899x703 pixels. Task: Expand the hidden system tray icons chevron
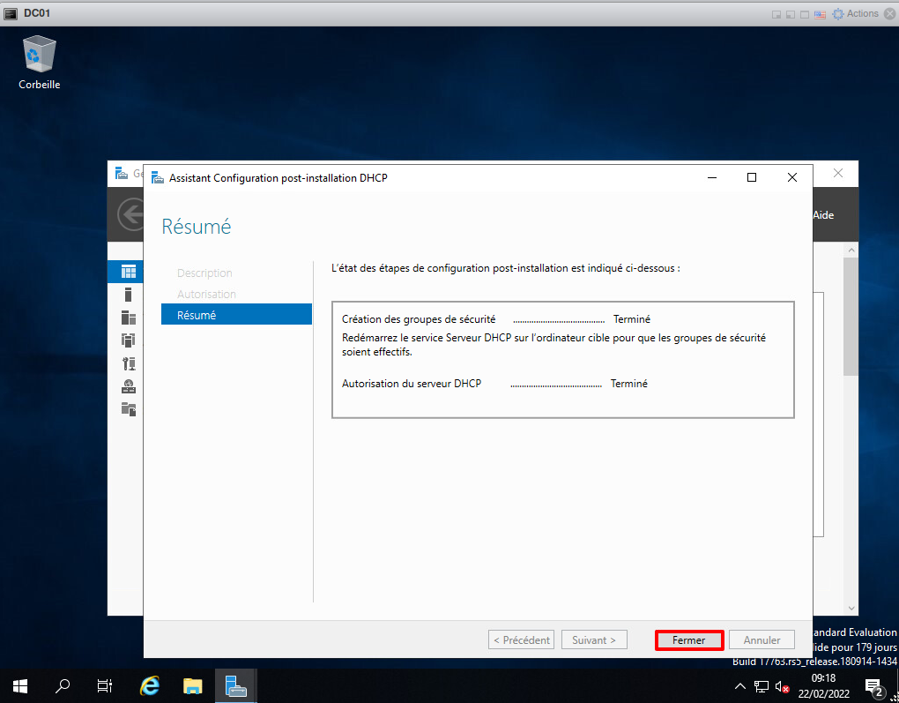click(740, 686)
